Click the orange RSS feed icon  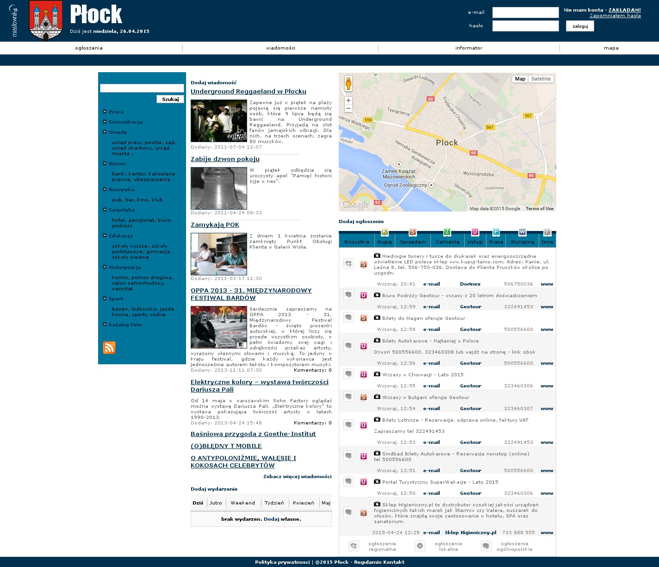pos(109,348)
